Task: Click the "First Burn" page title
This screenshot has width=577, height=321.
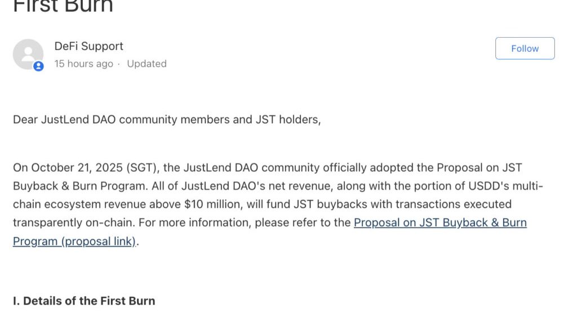Action: [x=63, y=6]
